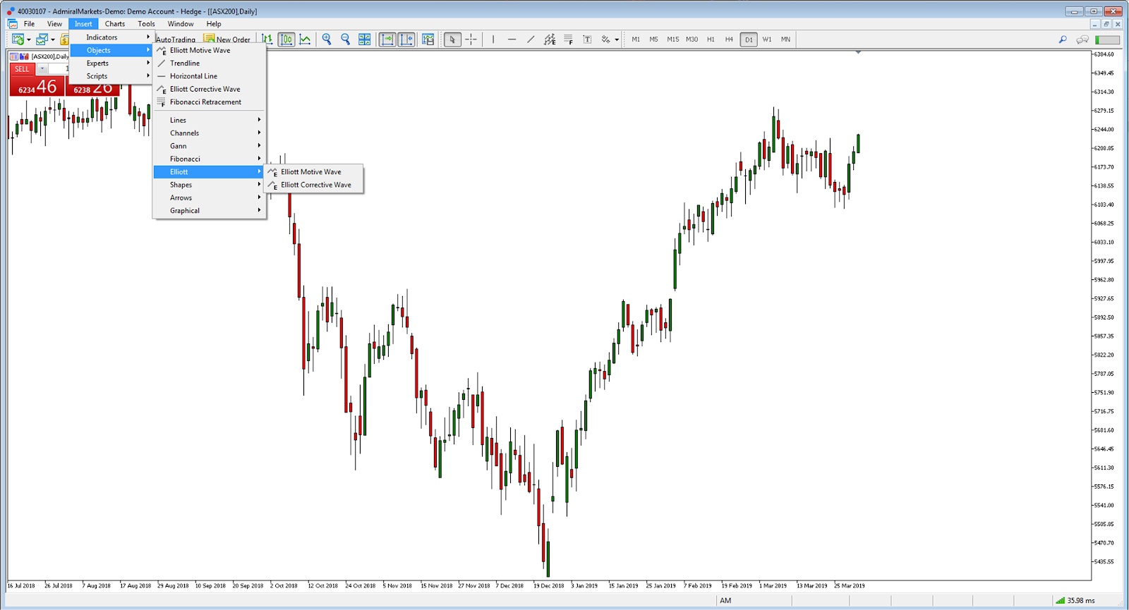
Task: Switch to H1 timeframe
Action: click(711, 39)
